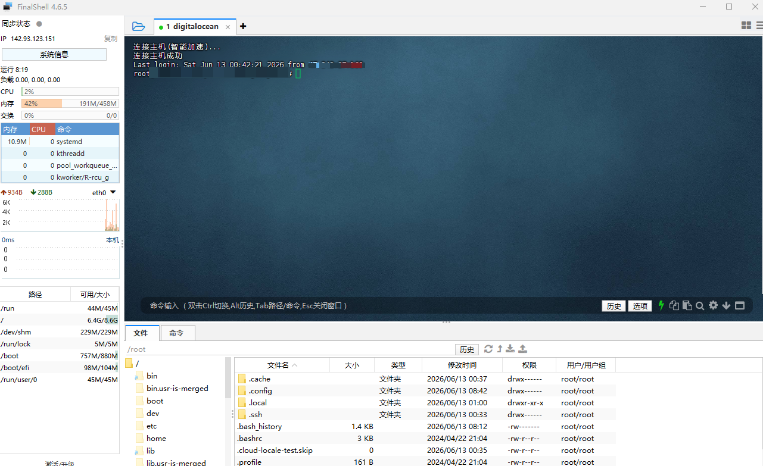The width and height of the screenshot is (763, 466).
Task: Click the 文件名 column sort header
Action: (282, 365)
